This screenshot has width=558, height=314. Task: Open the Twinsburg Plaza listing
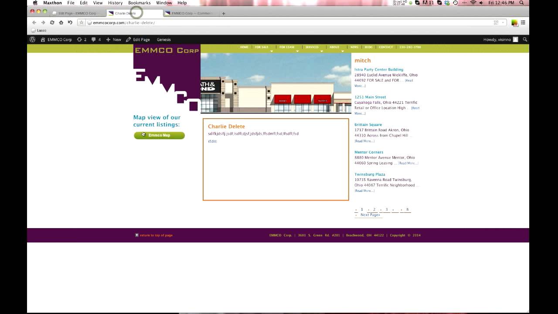pos(370,174)
